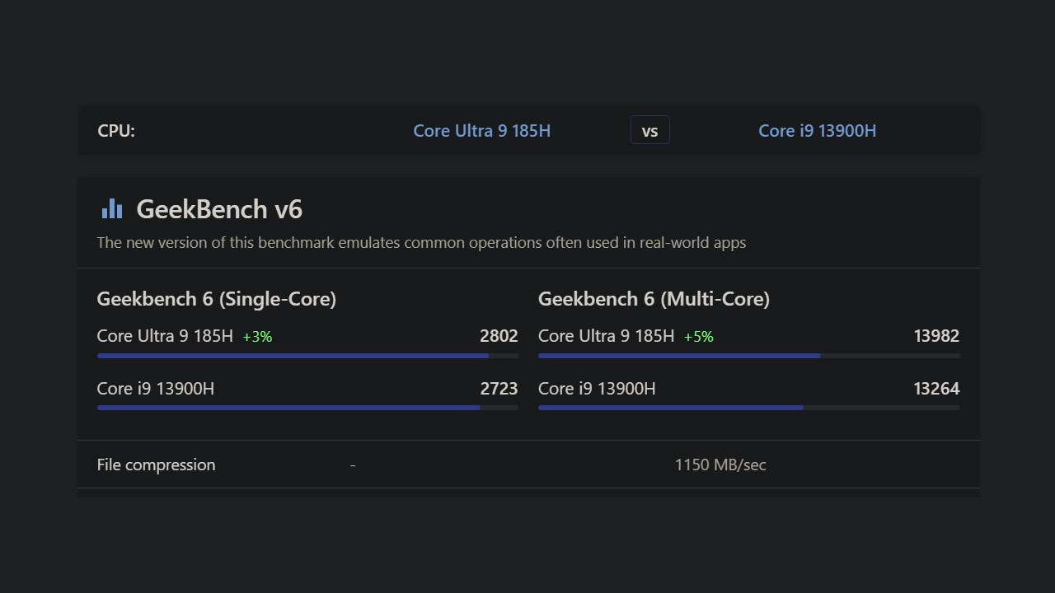Click Core i9 13900H multi-core progress bar
This screenshot has height=593, width=1055.
(x=748, y=408)
